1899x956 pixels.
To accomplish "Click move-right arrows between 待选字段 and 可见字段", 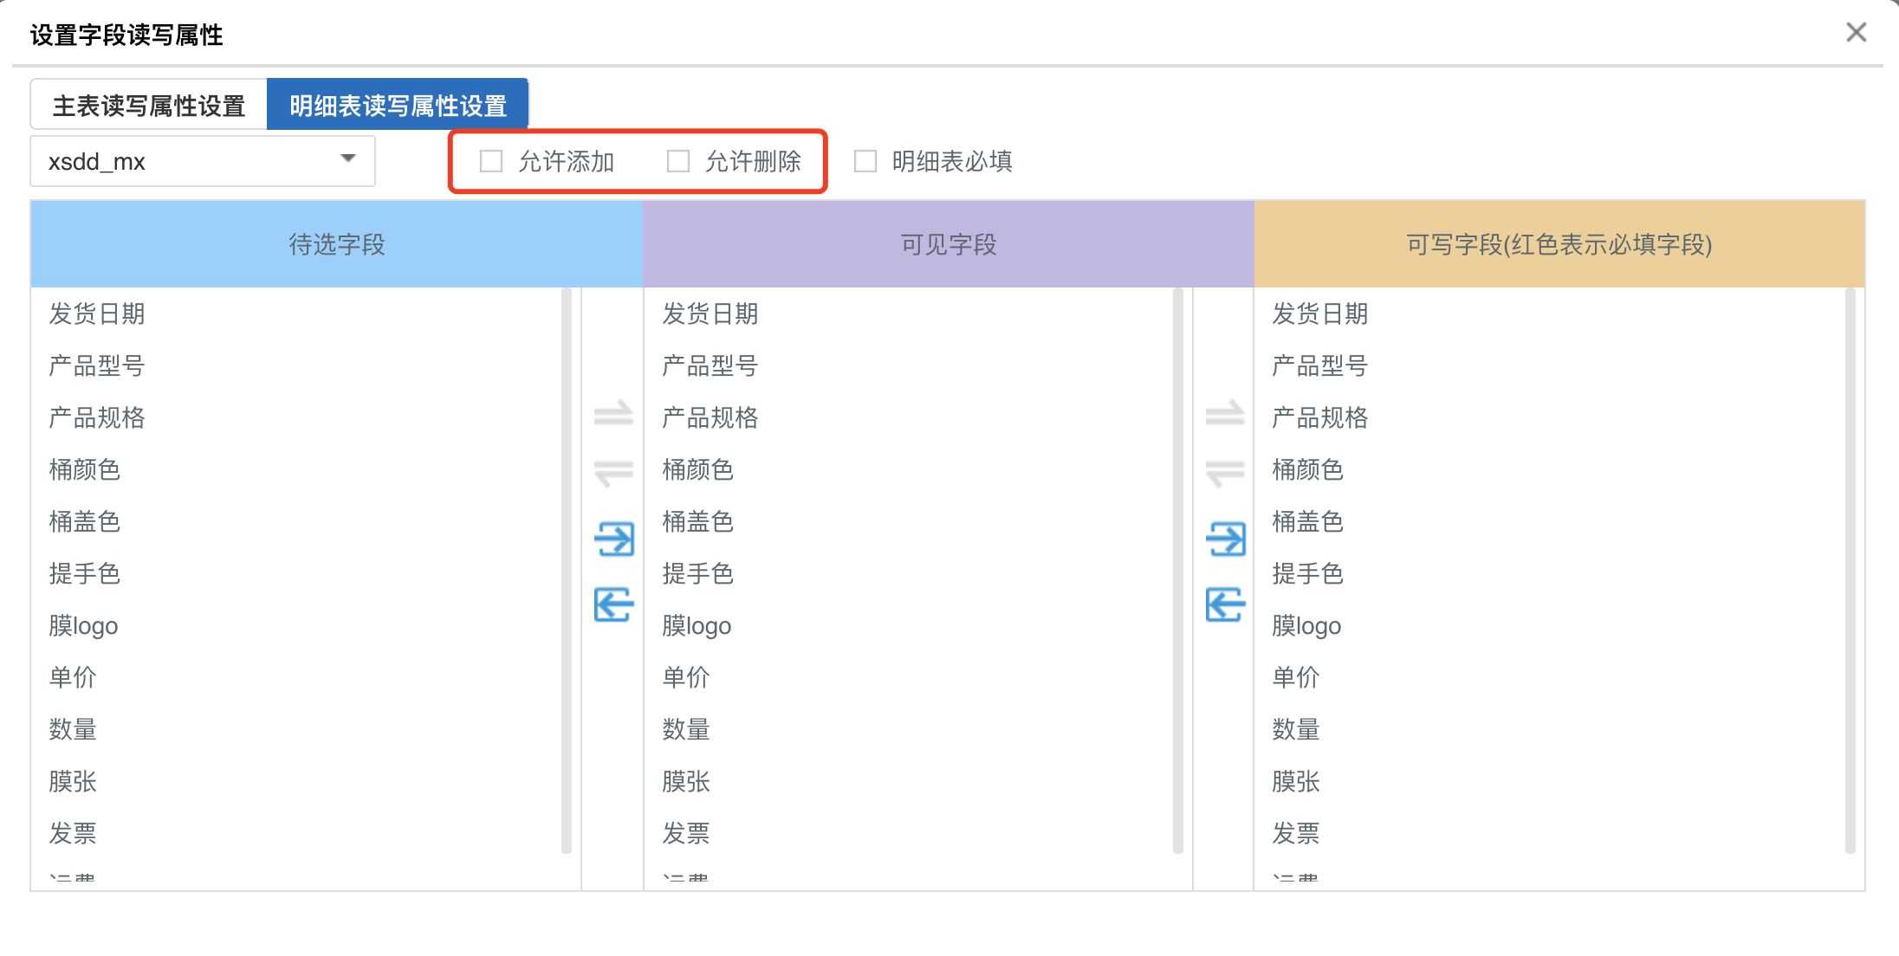I will click(x=612, y=413).
